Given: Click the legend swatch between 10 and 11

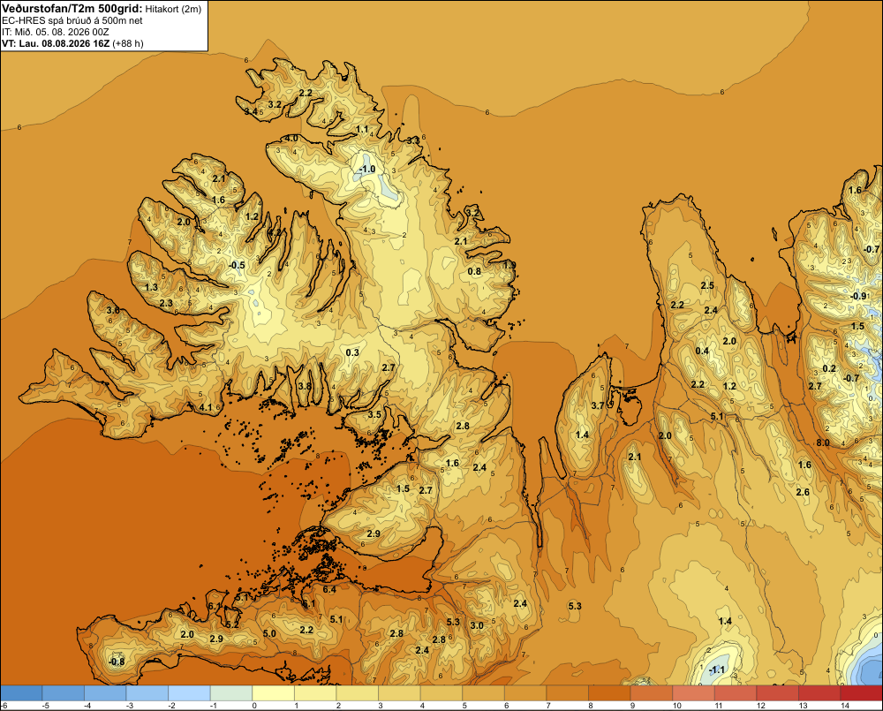Looking at the screenshot, I should pos(693,692).
